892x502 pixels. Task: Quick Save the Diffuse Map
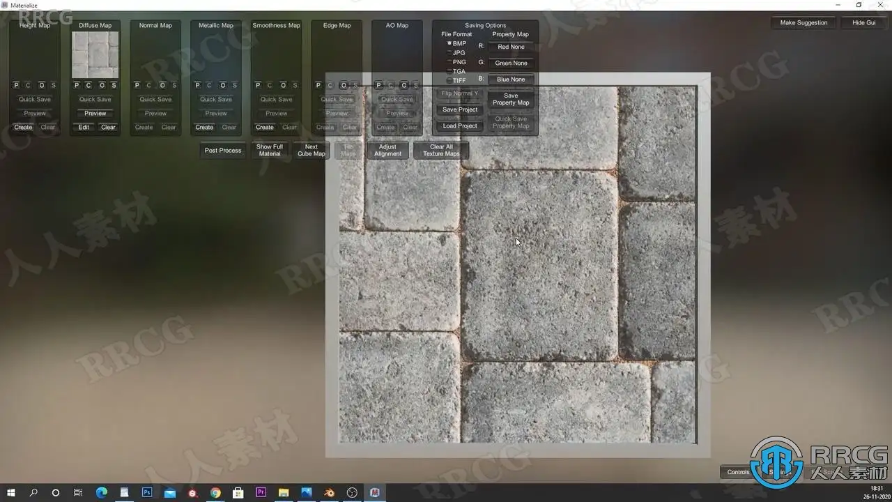(95, 99)
